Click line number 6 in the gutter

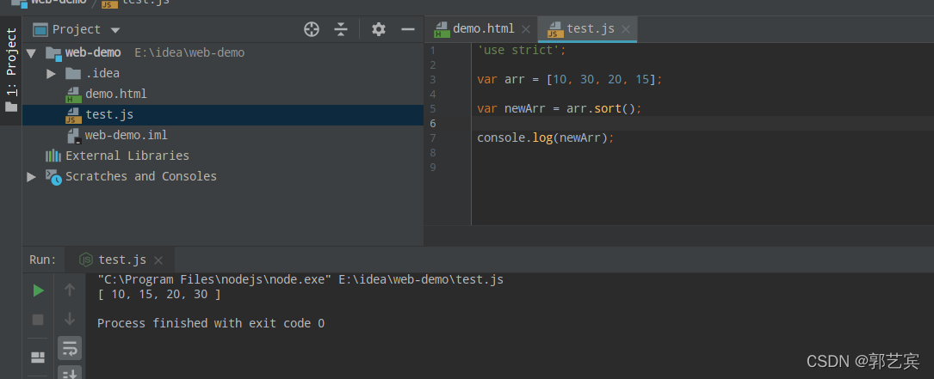(x=432, y=124)
